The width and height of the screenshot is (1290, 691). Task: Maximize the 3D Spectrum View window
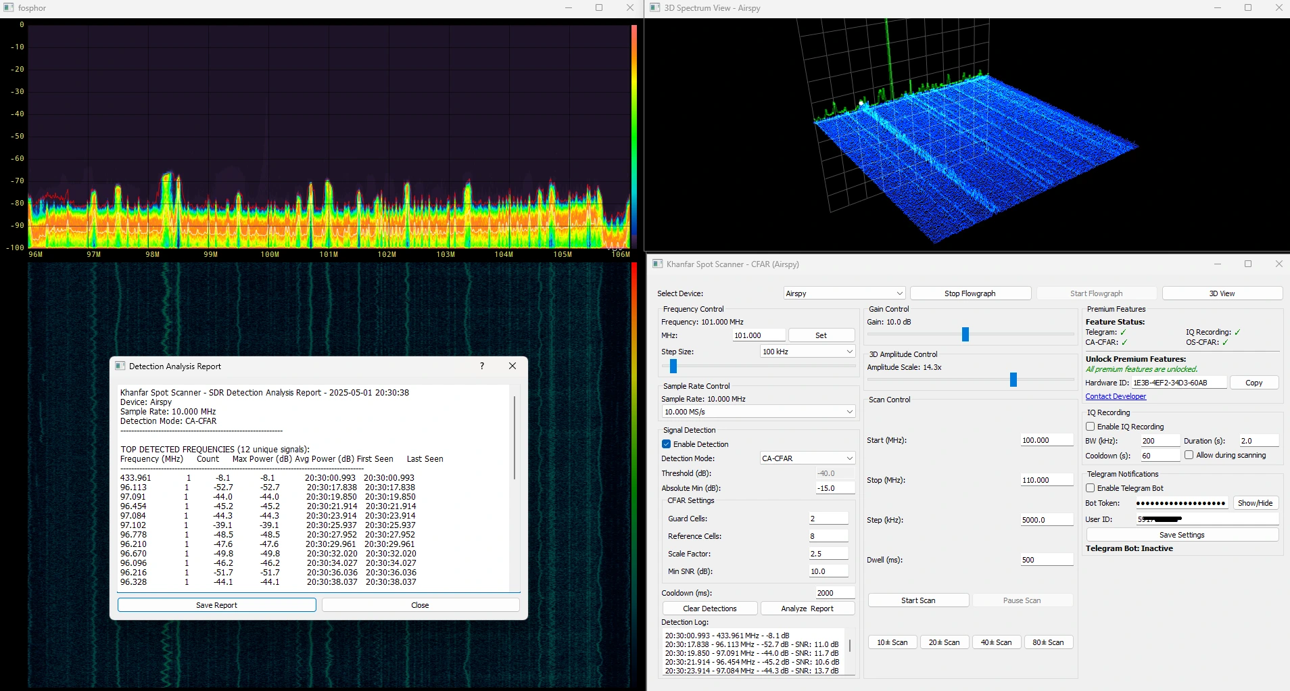click(1248, 7)
